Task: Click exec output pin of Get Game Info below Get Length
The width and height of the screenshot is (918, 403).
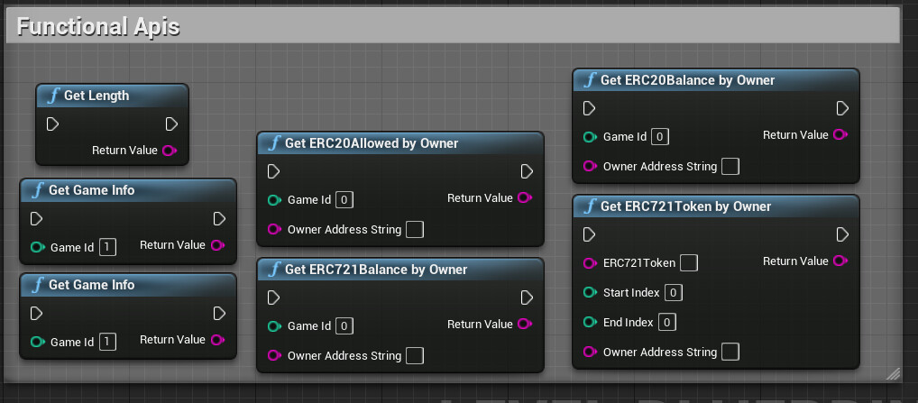Action: 219,219
